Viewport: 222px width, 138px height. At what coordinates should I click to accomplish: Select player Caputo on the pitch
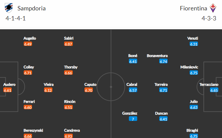[90, 84]
